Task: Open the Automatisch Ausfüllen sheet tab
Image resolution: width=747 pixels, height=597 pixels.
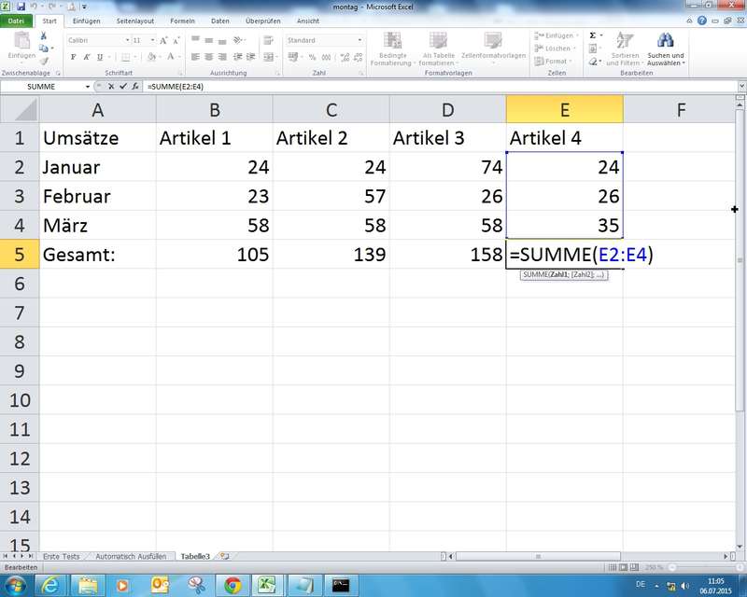Action: coord(131,556)
